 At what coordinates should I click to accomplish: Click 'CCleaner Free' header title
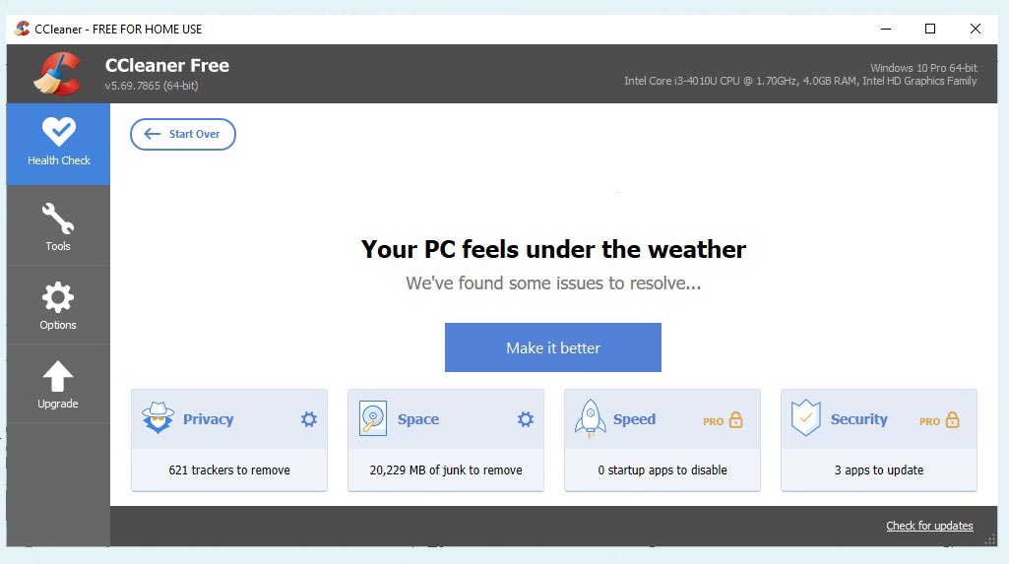pos(166,66)
